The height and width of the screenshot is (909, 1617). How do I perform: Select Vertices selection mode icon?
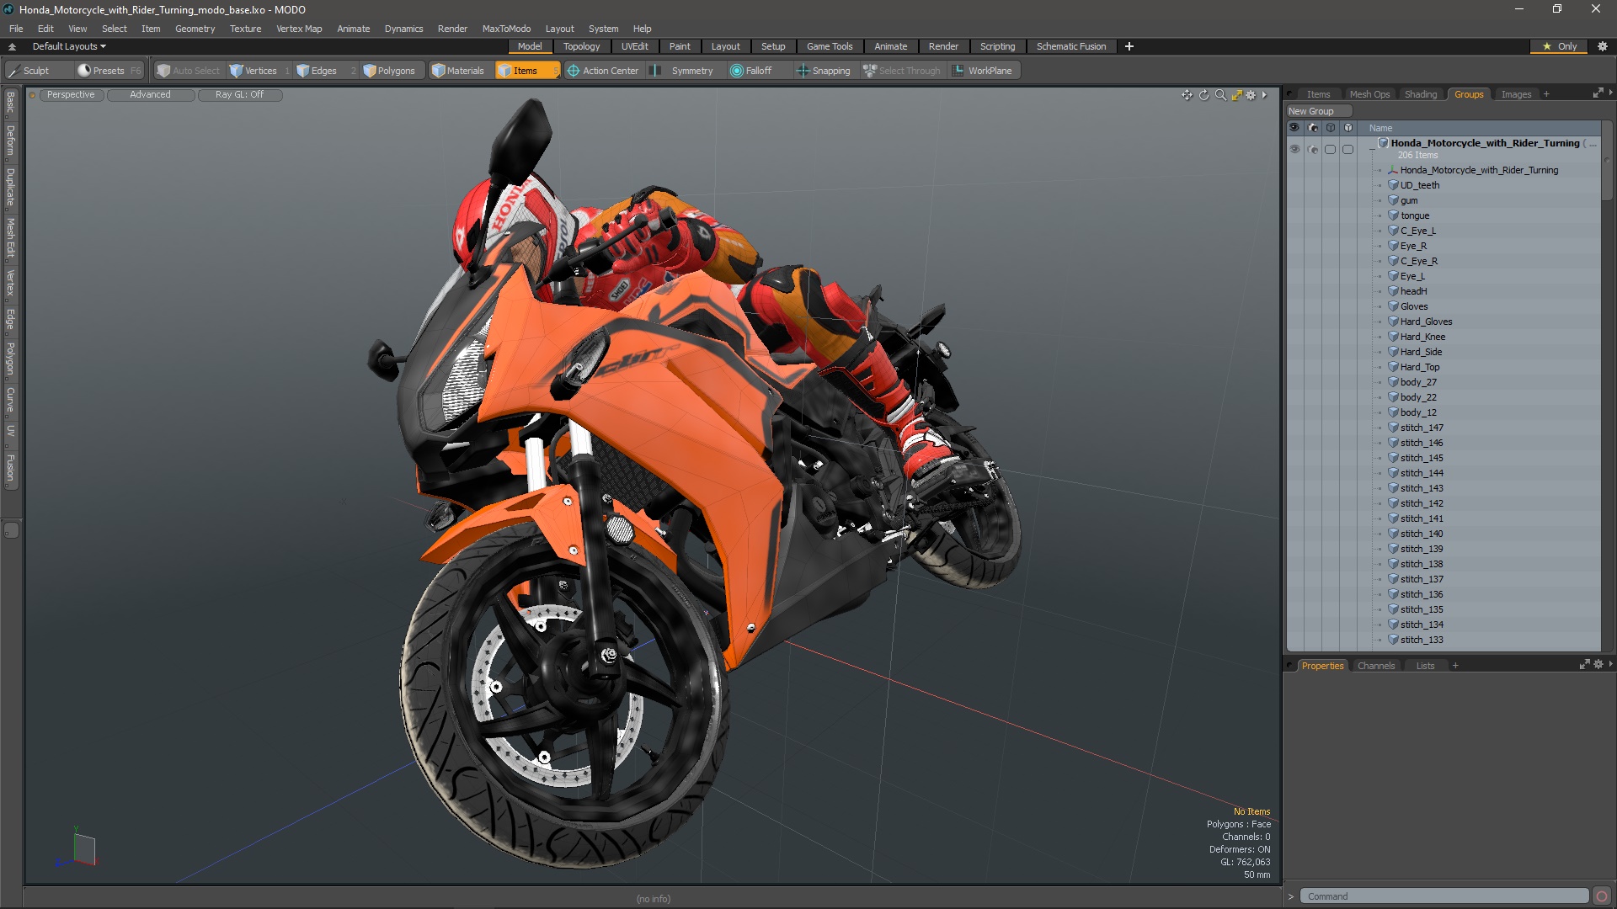point(237,71)
